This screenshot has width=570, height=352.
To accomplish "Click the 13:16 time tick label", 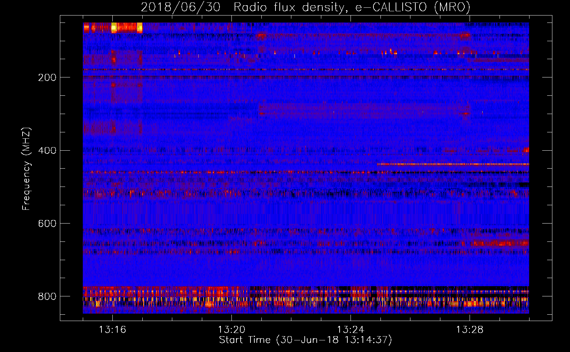I will 112,330.
